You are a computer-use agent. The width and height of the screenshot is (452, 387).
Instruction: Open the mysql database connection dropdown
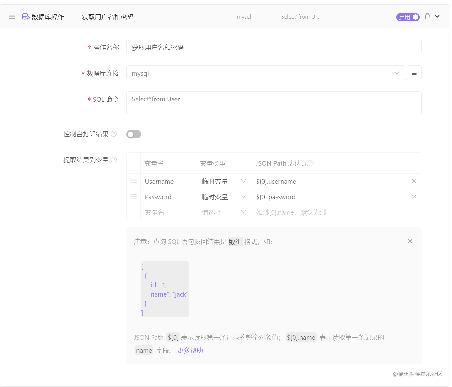pyautogui.click(x=266, y=73)
